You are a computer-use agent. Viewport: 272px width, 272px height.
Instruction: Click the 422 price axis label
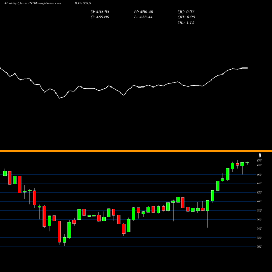(259, 193)
